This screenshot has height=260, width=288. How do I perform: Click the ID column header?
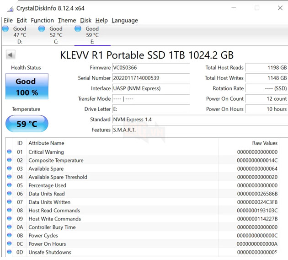click(20, 143)
